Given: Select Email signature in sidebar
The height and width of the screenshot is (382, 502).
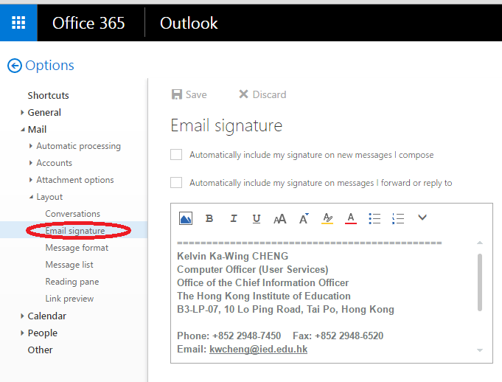Looking at the screenshot, I should (x=75, y=231).
